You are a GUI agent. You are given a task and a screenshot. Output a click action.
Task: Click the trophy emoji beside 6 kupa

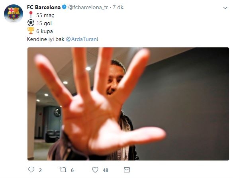[x=31, y=31]
